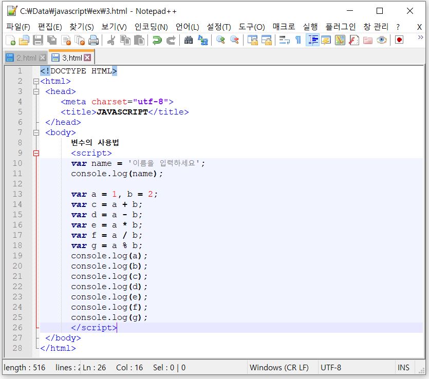Viewport: 429px width, 379px height.
Task: Click the Open file folder icon
Action: 24,40
